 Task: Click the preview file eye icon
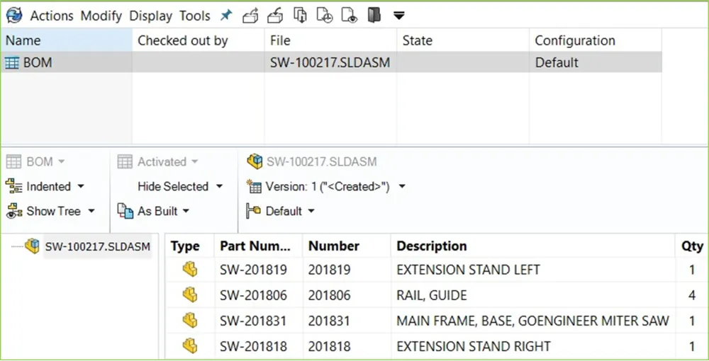coord(349,15)
